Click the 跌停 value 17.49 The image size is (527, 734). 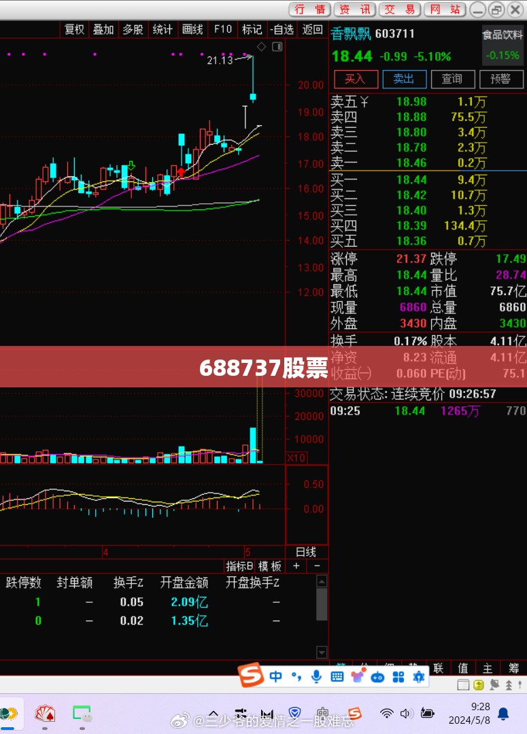pyautogui.click(x=511, y=259)
